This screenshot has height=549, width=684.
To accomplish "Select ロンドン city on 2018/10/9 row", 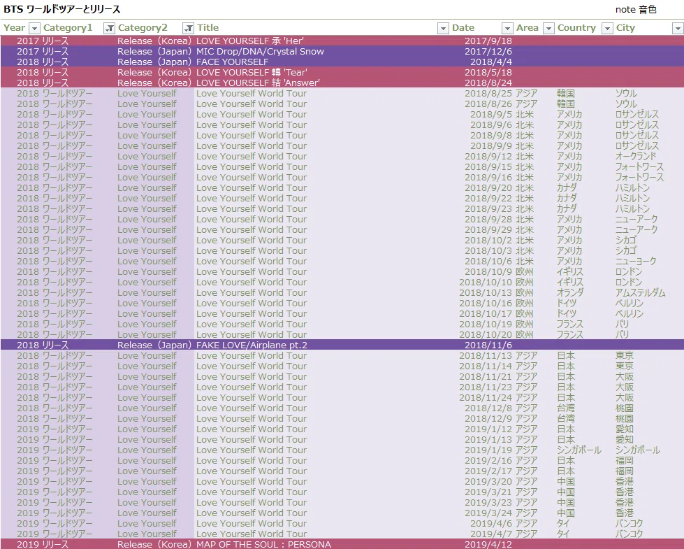I will pos(629,271).
